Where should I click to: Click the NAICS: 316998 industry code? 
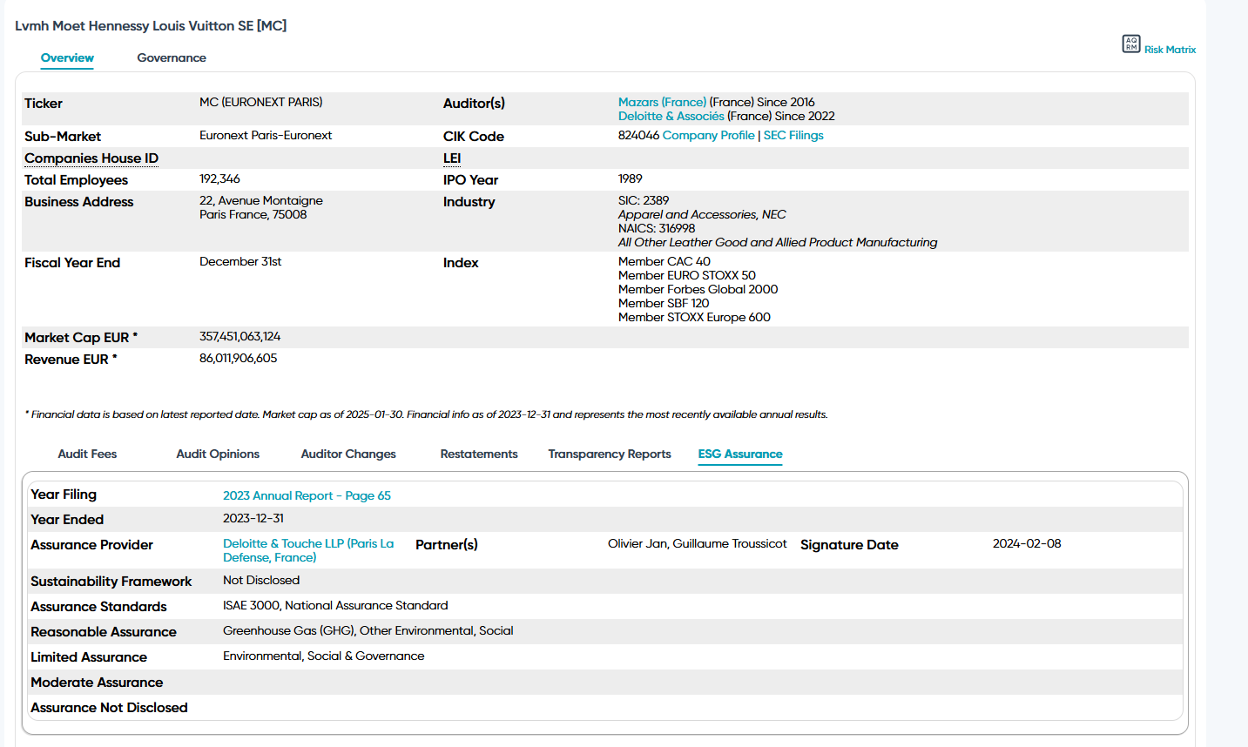[657, 228]
